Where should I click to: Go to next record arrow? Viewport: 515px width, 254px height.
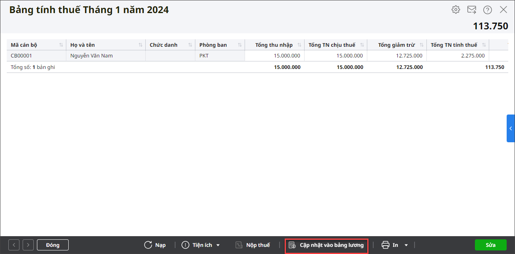(28, 245)
